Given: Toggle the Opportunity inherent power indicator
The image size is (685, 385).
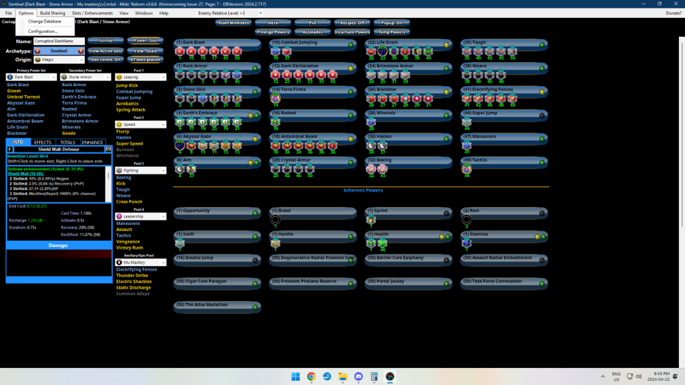Looking at the screenshot, I should [x=256, y=213].
